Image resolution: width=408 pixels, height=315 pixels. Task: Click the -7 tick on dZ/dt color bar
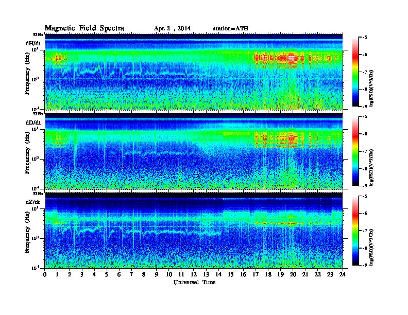point(365,231)
